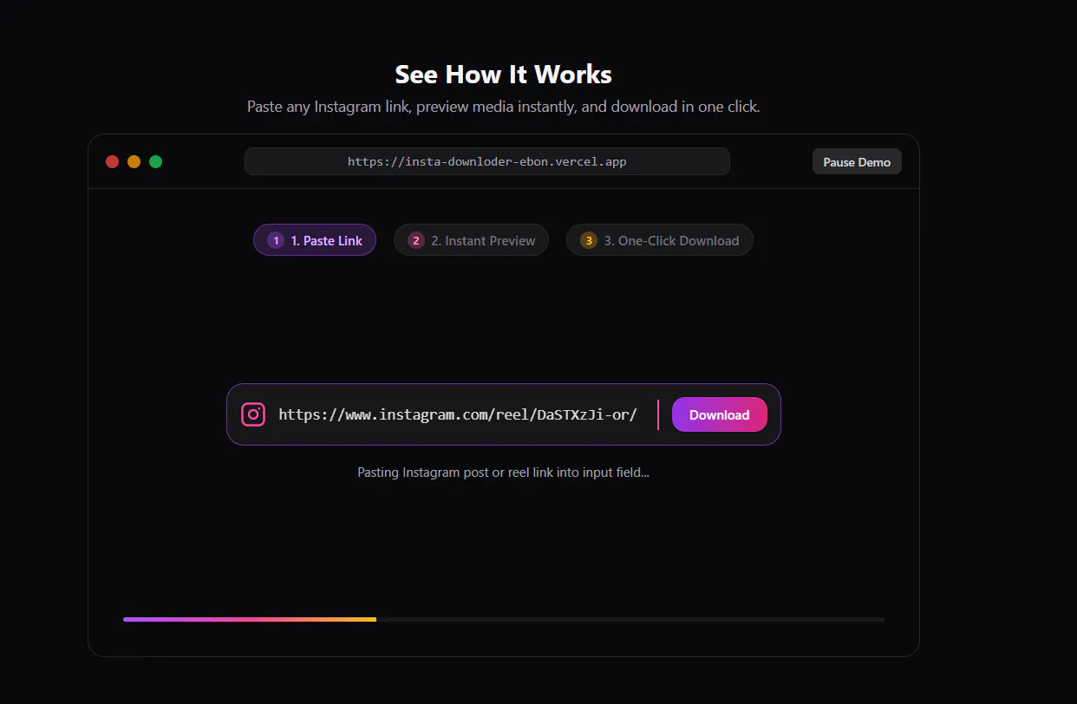
Task: Click the 'See How It Works' heading
Action: click(x=504, y=75)
